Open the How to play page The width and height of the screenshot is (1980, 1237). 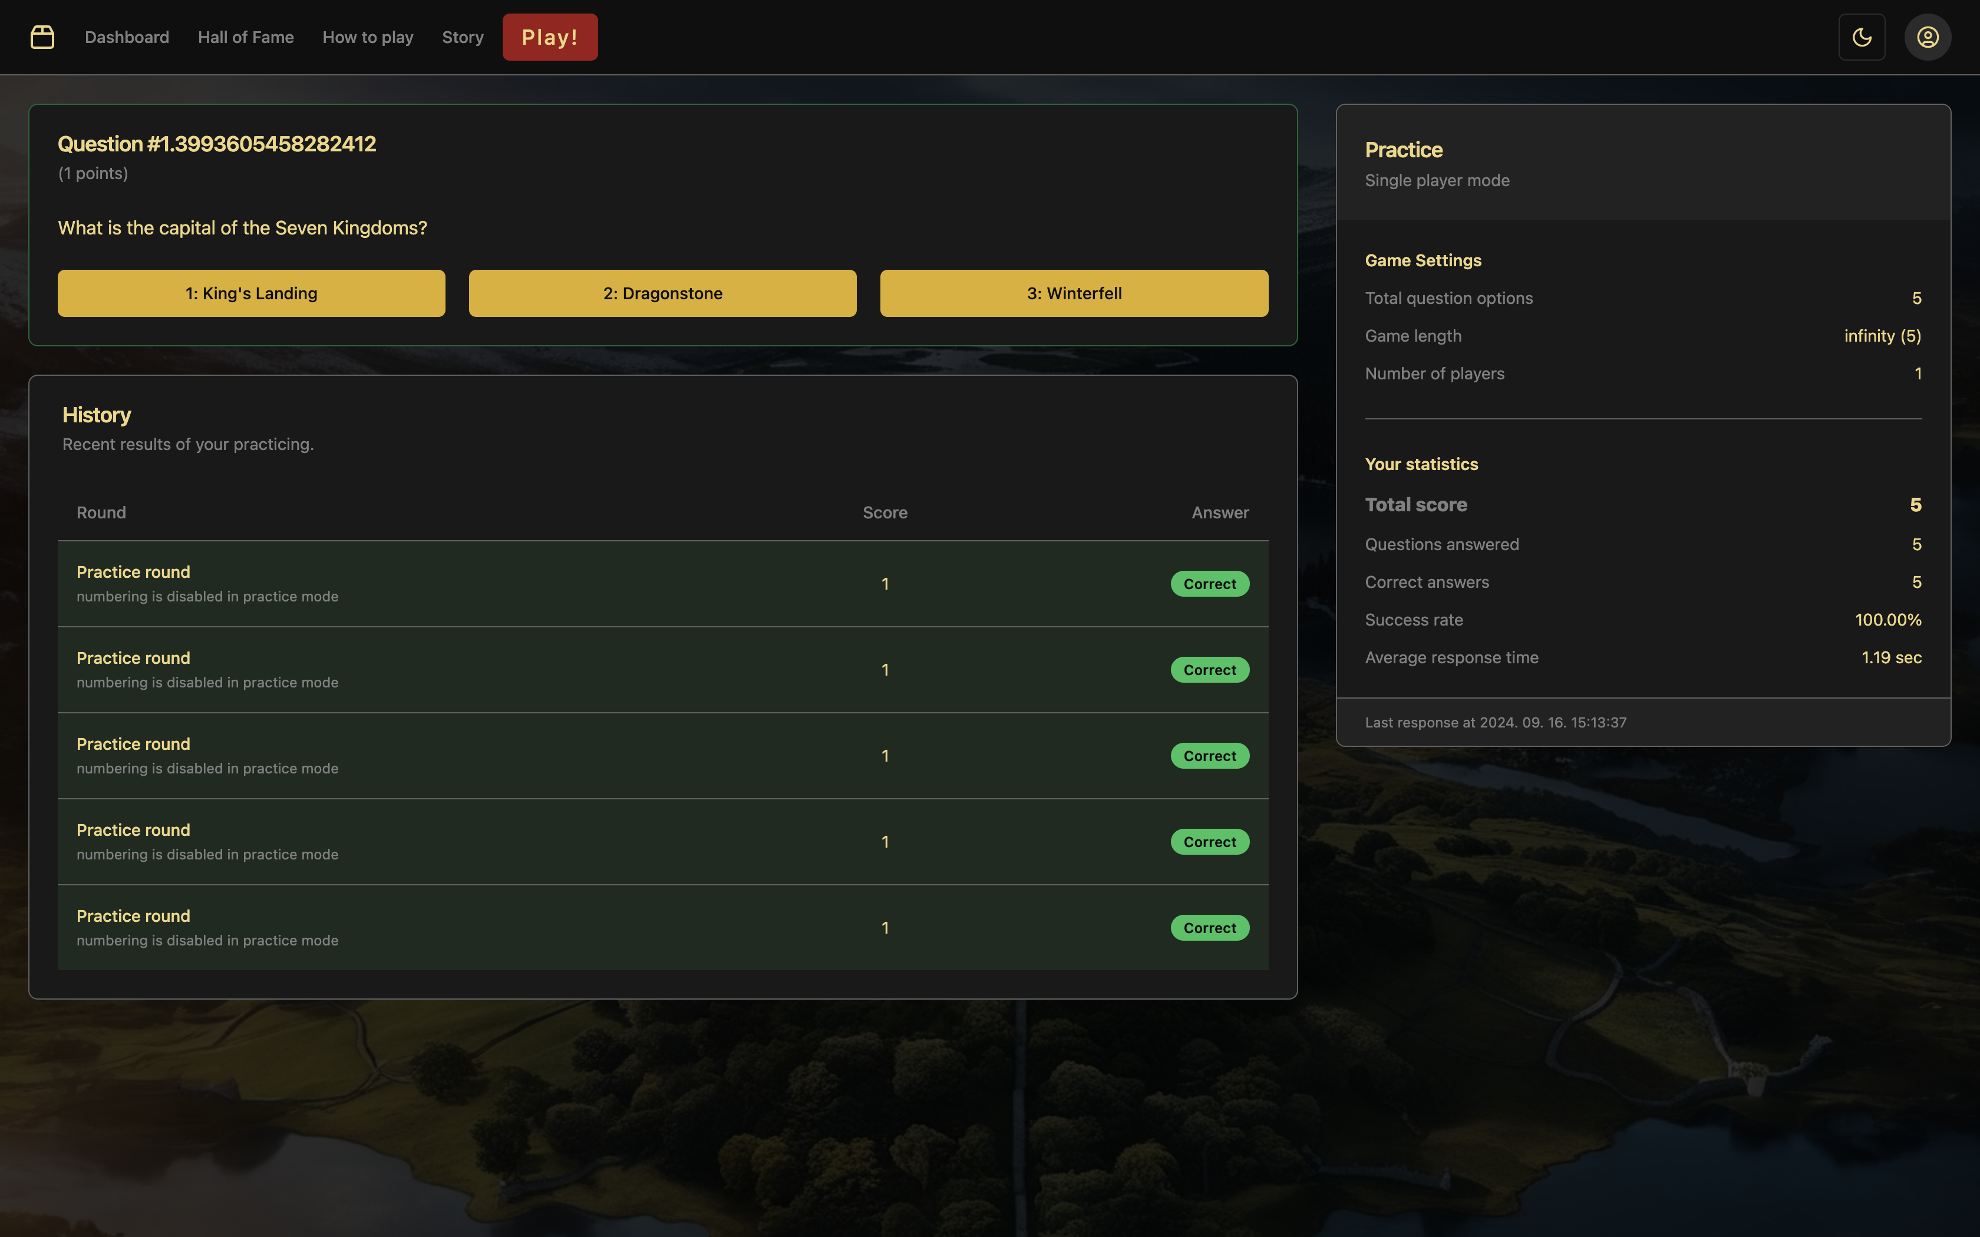[367, 37]
